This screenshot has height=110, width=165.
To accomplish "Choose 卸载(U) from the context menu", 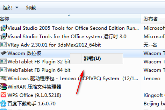I will click(x=92, y=59).
